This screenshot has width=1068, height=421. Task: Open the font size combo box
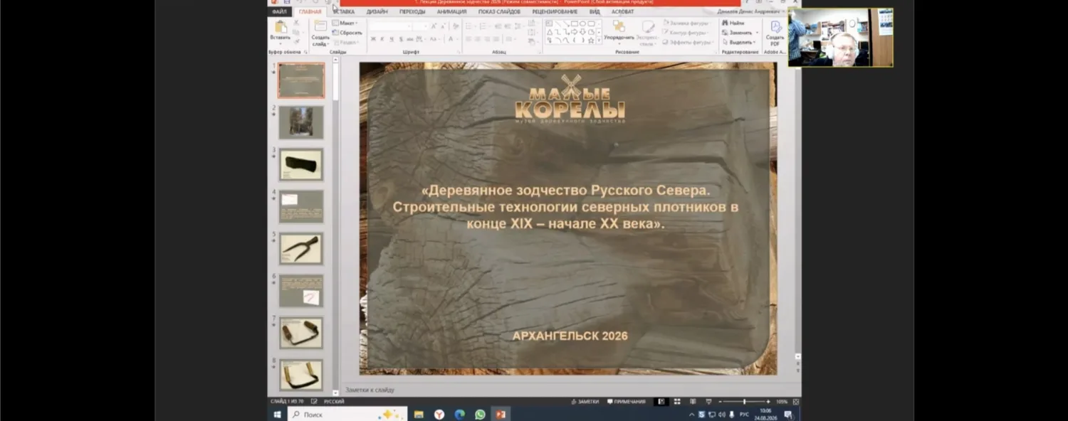click(x=420, y=26)
